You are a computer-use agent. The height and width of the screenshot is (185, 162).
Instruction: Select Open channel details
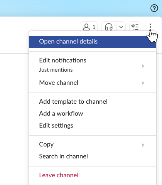coord(93,42)
